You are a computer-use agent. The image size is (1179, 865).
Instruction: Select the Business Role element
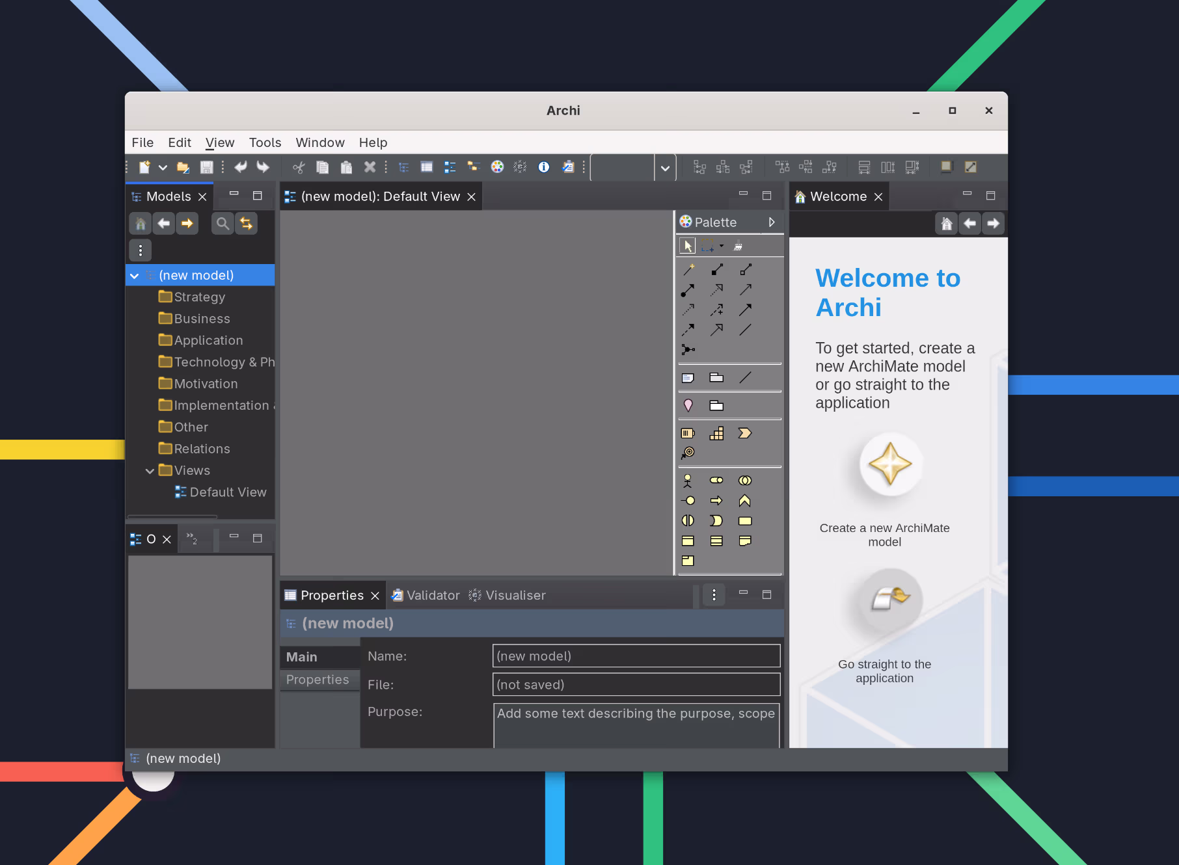[717, 481]
